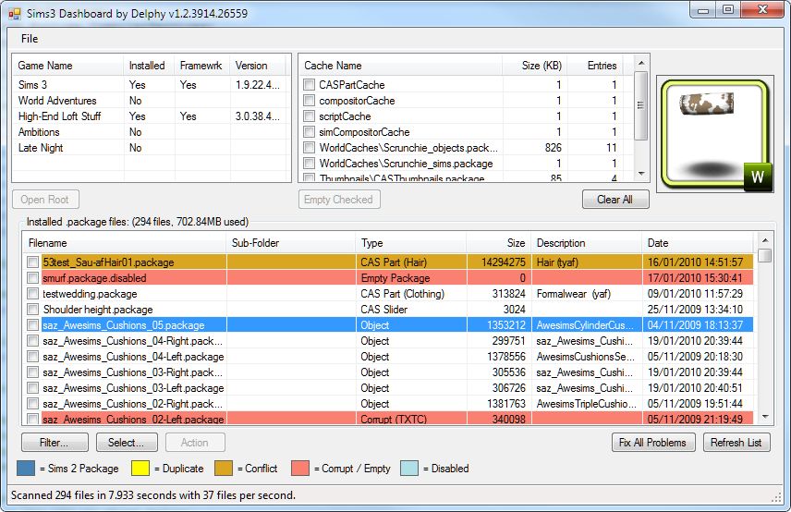Select the High-End Loft Stuff row
The width and height of the screenshot is (791, 512).
click(x=152, y=116)
